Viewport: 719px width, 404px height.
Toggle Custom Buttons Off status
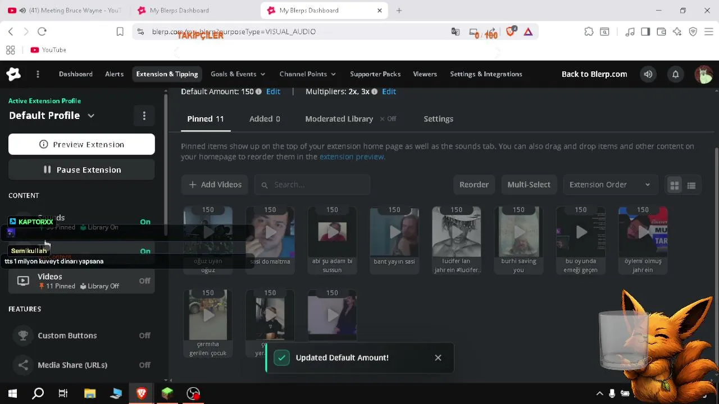click(x=144, y=336)
